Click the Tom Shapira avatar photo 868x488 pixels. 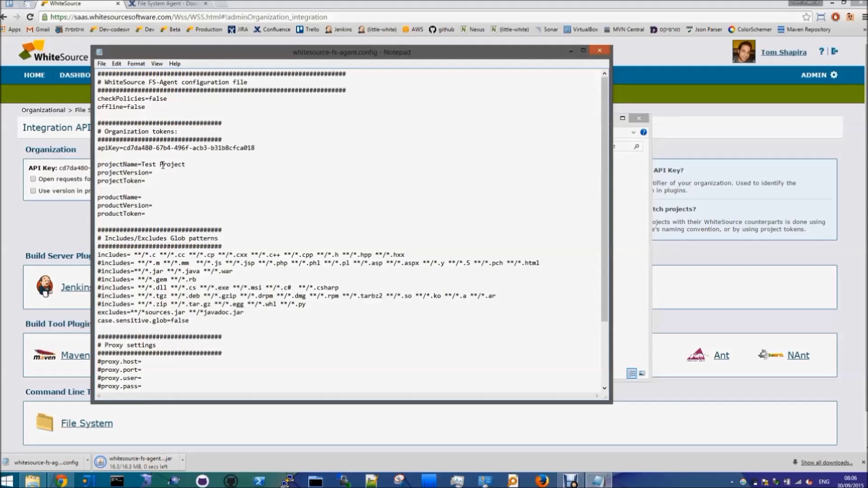click(x=744, y=52)
